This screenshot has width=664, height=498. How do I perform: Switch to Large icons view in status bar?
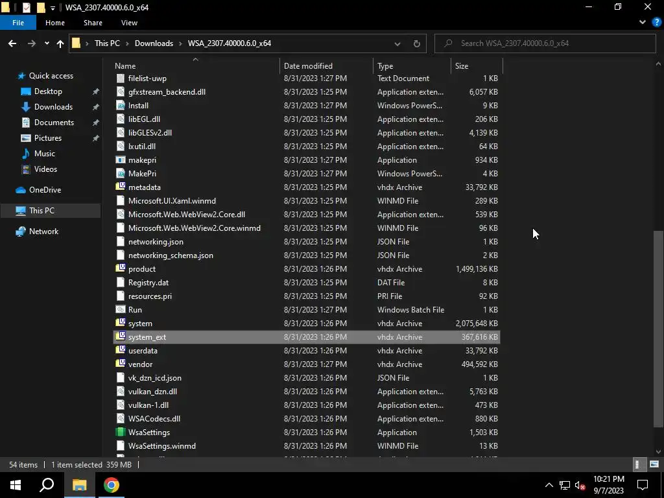click(x=654, y=464)
